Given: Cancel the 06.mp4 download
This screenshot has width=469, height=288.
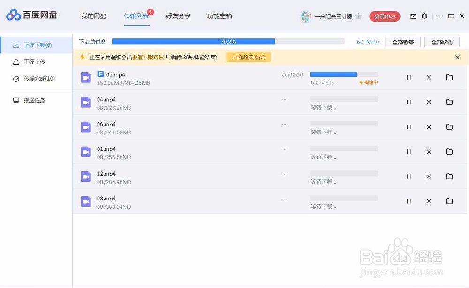Looking at the screenshot, I should pos(429,127).
